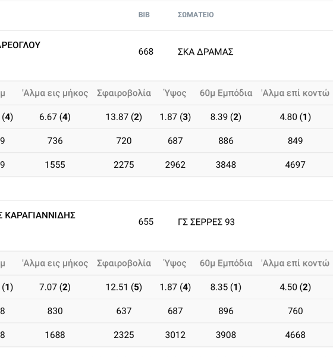The width and height of the screenshot is (333, 357).
Task: Open club ΣΚΑ ΔΡΑΜΑΣ
Action: click(x=206, y=52)
